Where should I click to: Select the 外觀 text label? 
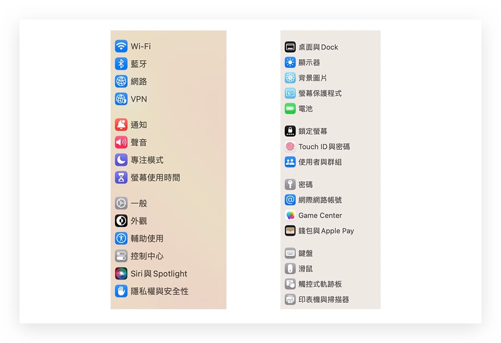click(138, 221)
